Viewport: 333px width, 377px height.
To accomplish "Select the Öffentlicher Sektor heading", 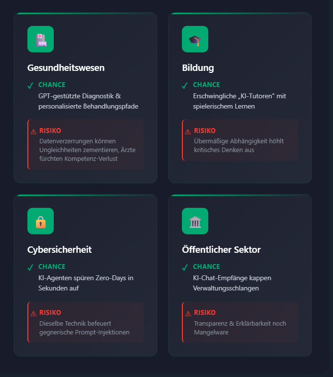I will click(221, 249).
